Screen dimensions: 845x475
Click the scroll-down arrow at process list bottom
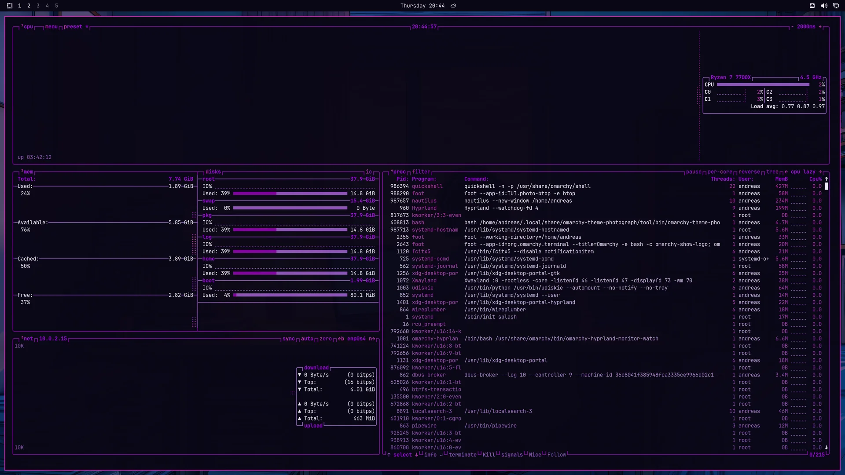coord(827,447)
